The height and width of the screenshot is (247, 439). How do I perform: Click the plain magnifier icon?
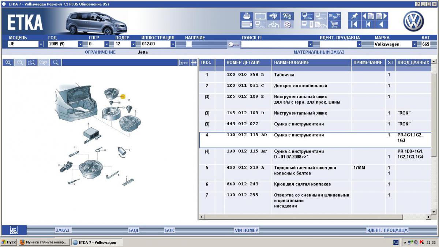coord(56,63)
